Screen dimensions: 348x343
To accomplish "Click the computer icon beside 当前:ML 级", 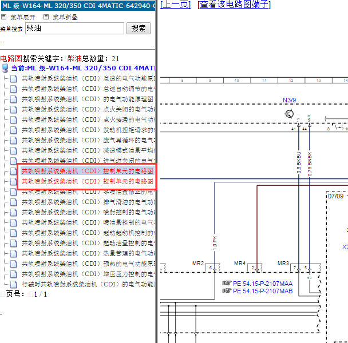I will click(5, 68).
